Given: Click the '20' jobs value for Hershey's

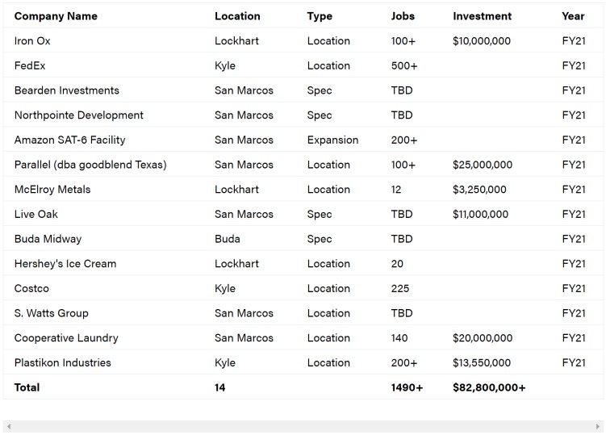Looking at the screenshot, I should pyautogui.click(x=397, y=264).
